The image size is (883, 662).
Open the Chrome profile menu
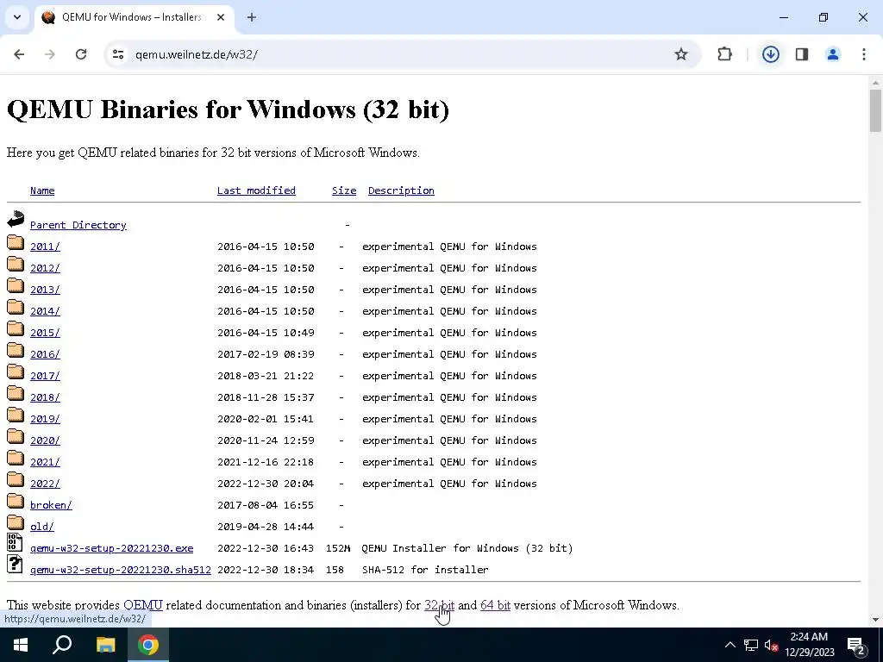pyautogui.click(x=832, y=54)
